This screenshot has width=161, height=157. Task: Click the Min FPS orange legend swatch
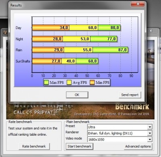92,83
